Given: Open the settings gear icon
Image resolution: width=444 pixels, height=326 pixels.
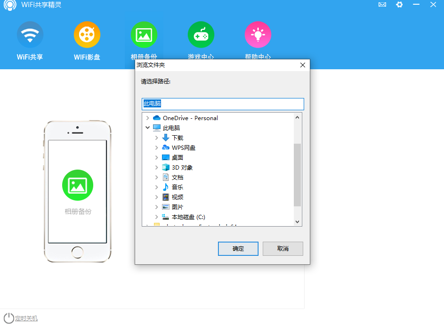Looking at the screenshot, I should click(399, 5).
